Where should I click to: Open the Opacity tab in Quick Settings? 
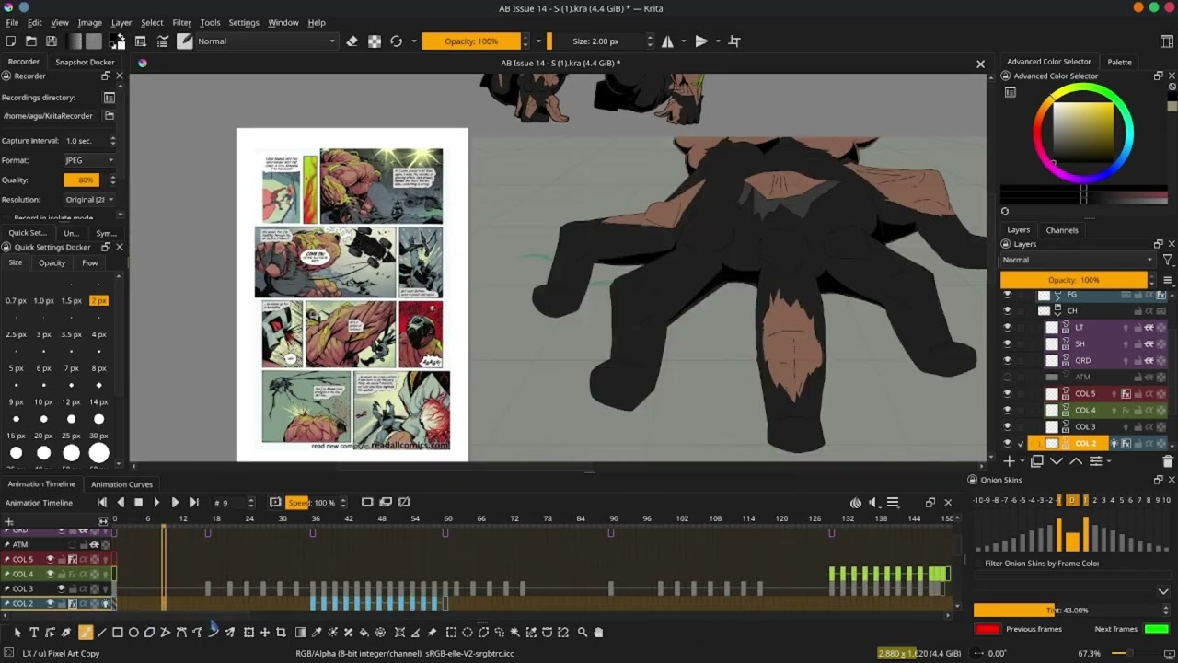click(x=52, y=263)
